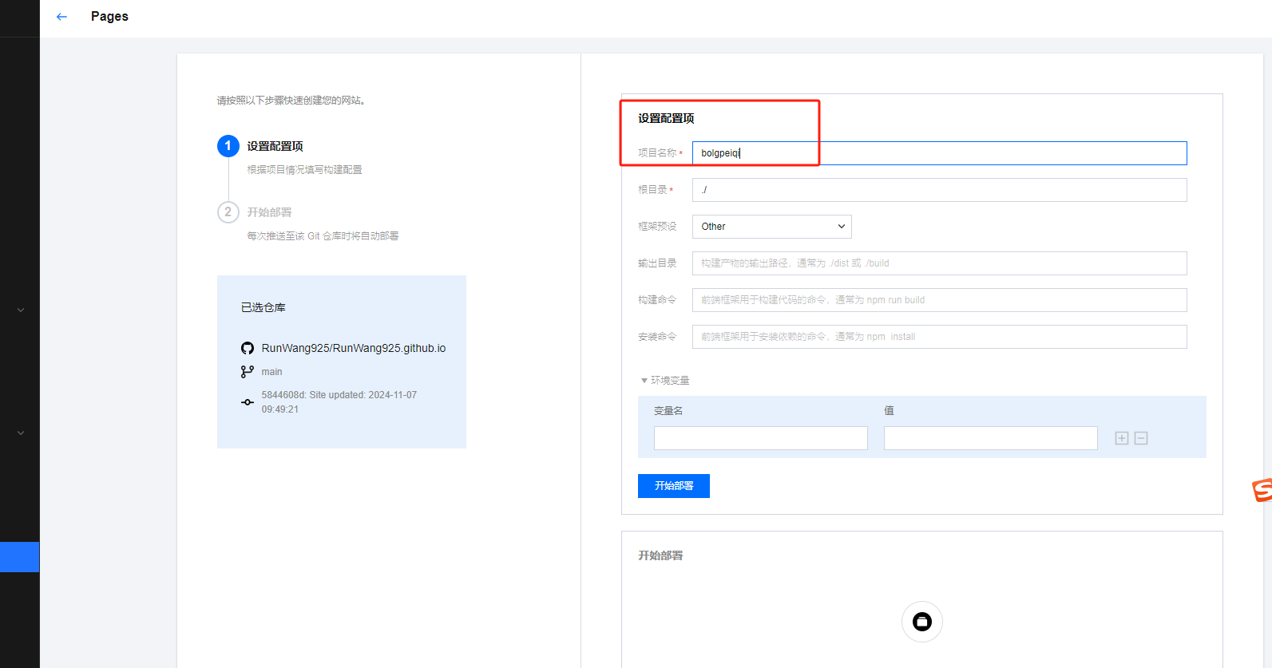Click the round black icon under 开始部署 section
This screenshot has height=668, width=1272.
(x=922, y=622)
